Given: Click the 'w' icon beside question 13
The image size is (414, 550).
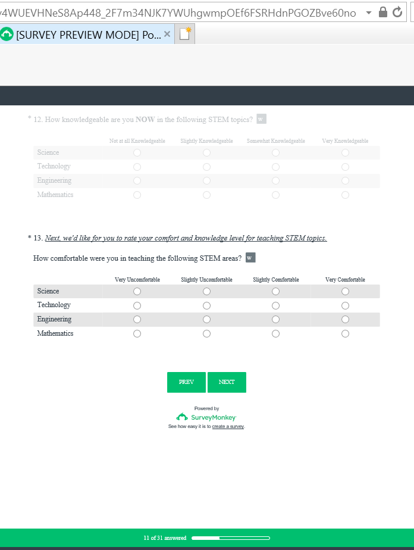Looking at the screenshot, I should pyautogui.click(x=250, y=258).
